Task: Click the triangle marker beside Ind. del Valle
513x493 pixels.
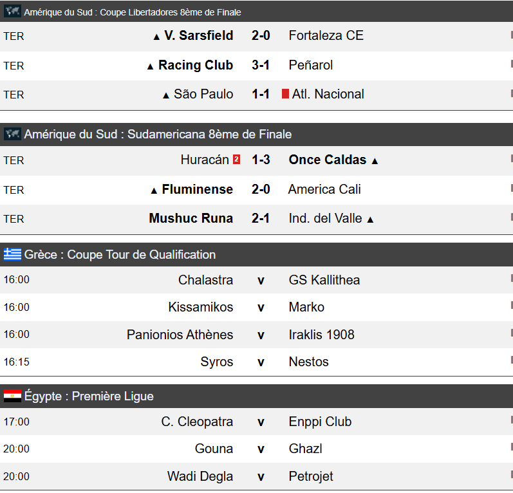Action: [370, 219]
